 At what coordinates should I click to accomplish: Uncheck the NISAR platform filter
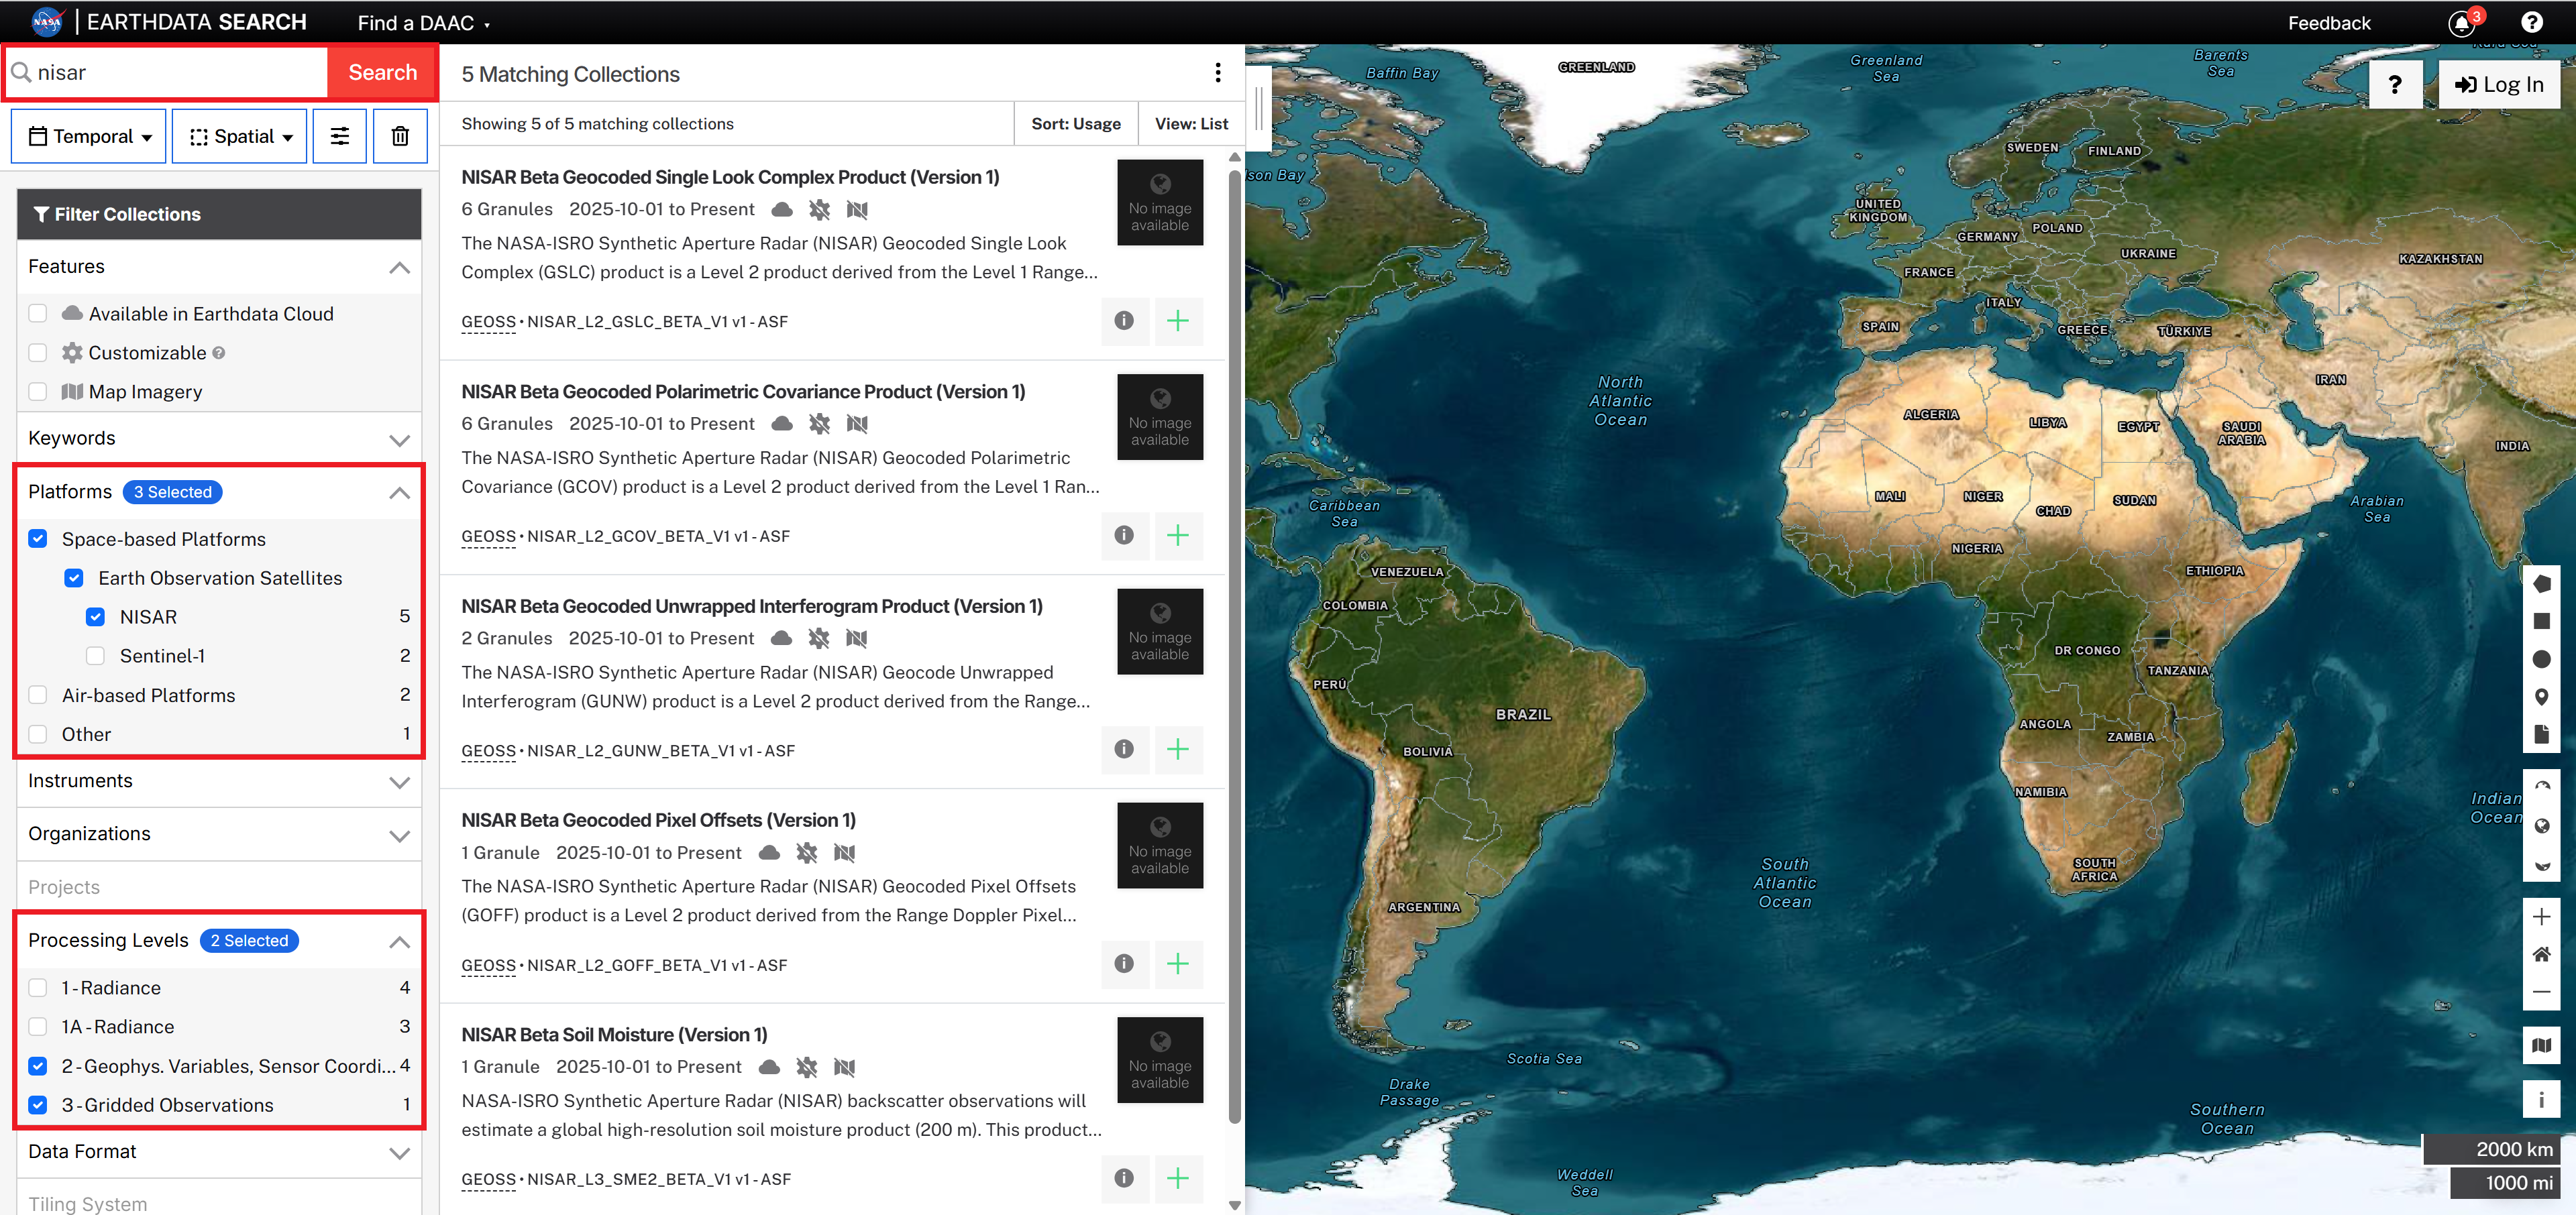pyautogui.click(x=96, y=616)
